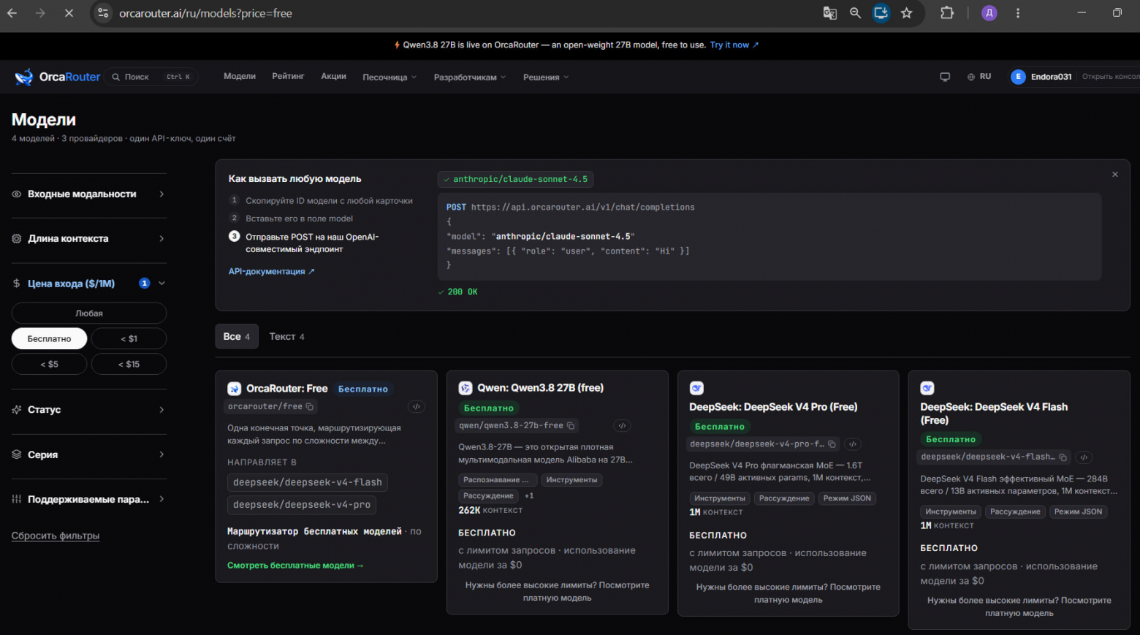Open the 'Песочница' dropdown menu

pos(389,77)
